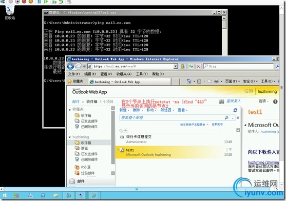The image size is (286, 201).
Task: Open the 查看(V) menu in IE
Action: pos(106,74)
